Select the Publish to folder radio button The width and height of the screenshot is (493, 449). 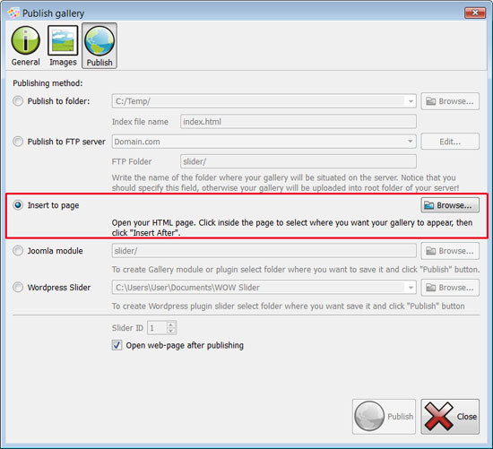(x=18, y=101)
